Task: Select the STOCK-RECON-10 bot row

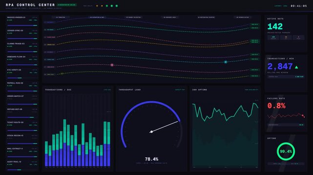Action: (x=22, y=139)
